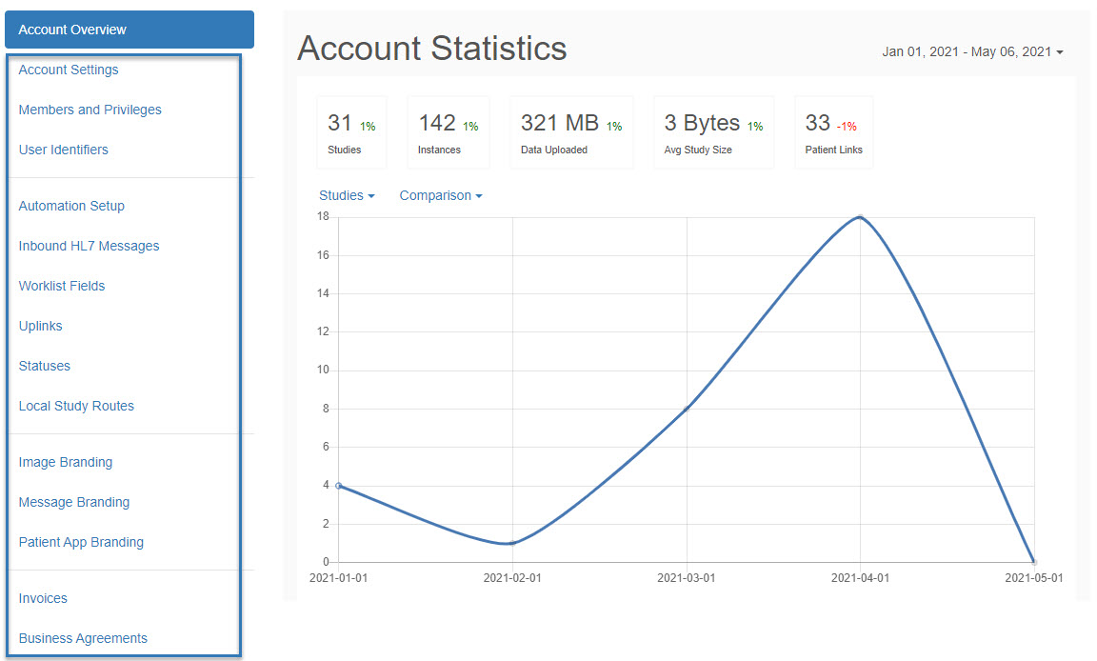Click the chart data point at 2021-05-01
1097x661 pixels.
click(x=1034, y=562)
